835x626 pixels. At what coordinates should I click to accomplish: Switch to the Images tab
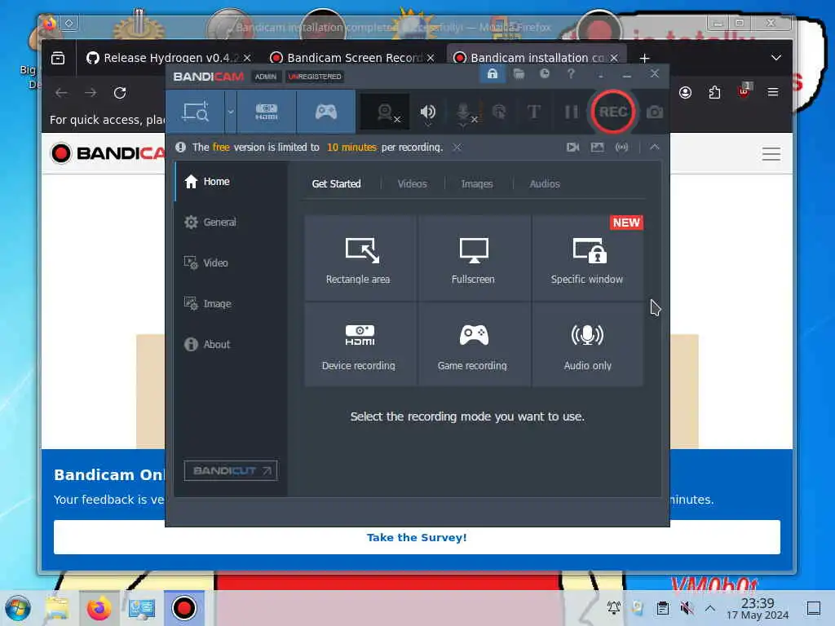click(477, 183)
